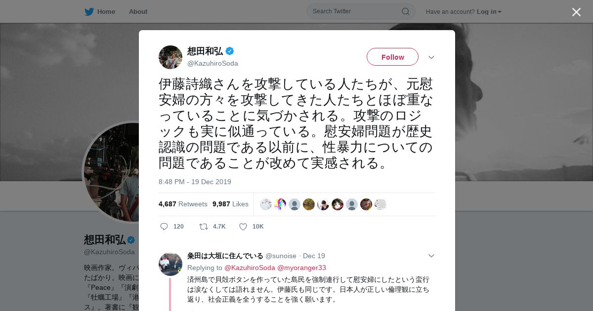
Task: Expand options chevron on sunoise's reply
Action: pos(431,256)
